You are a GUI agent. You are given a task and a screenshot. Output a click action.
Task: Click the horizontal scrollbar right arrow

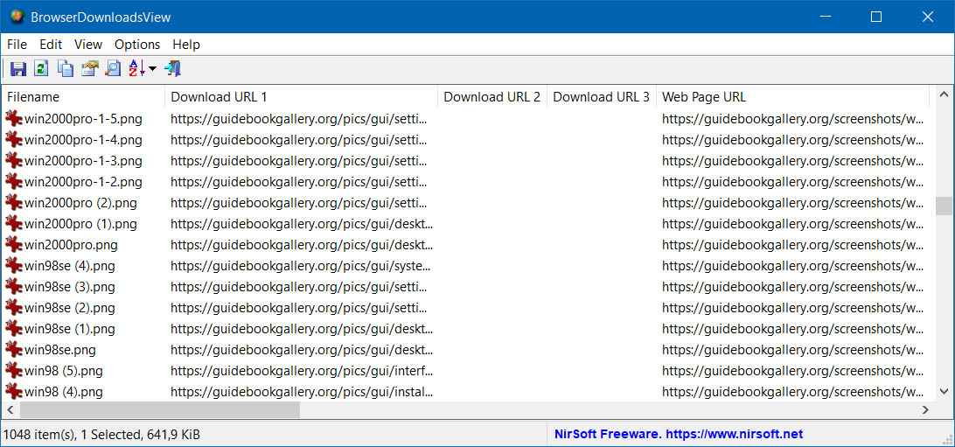926,410
